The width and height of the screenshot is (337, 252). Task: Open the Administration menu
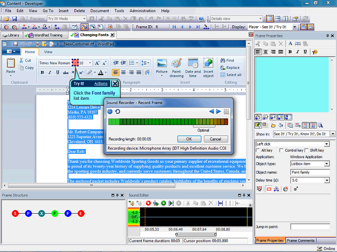coord(143,10)
